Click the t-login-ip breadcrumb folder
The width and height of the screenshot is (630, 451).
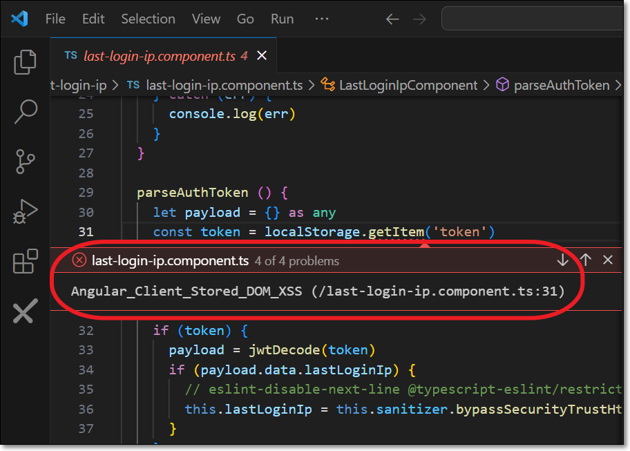pyautogui.click(x=79, y=85)
